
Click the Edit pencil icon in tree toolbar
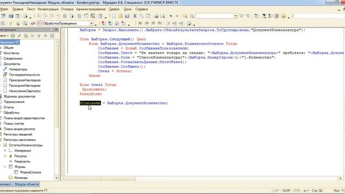point(19,36)
